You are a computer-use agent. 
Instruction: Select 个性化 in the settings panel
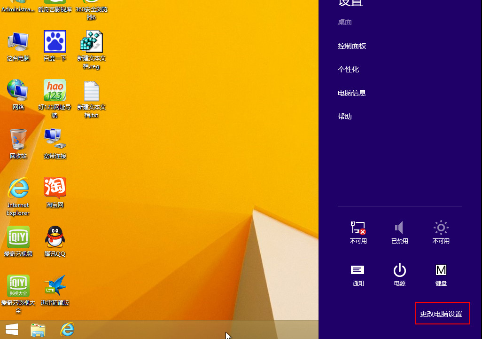click(348, 70)
